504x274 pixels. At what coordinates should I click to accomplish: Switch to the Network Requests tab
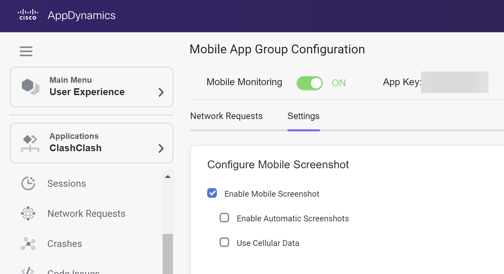(226, 116)
